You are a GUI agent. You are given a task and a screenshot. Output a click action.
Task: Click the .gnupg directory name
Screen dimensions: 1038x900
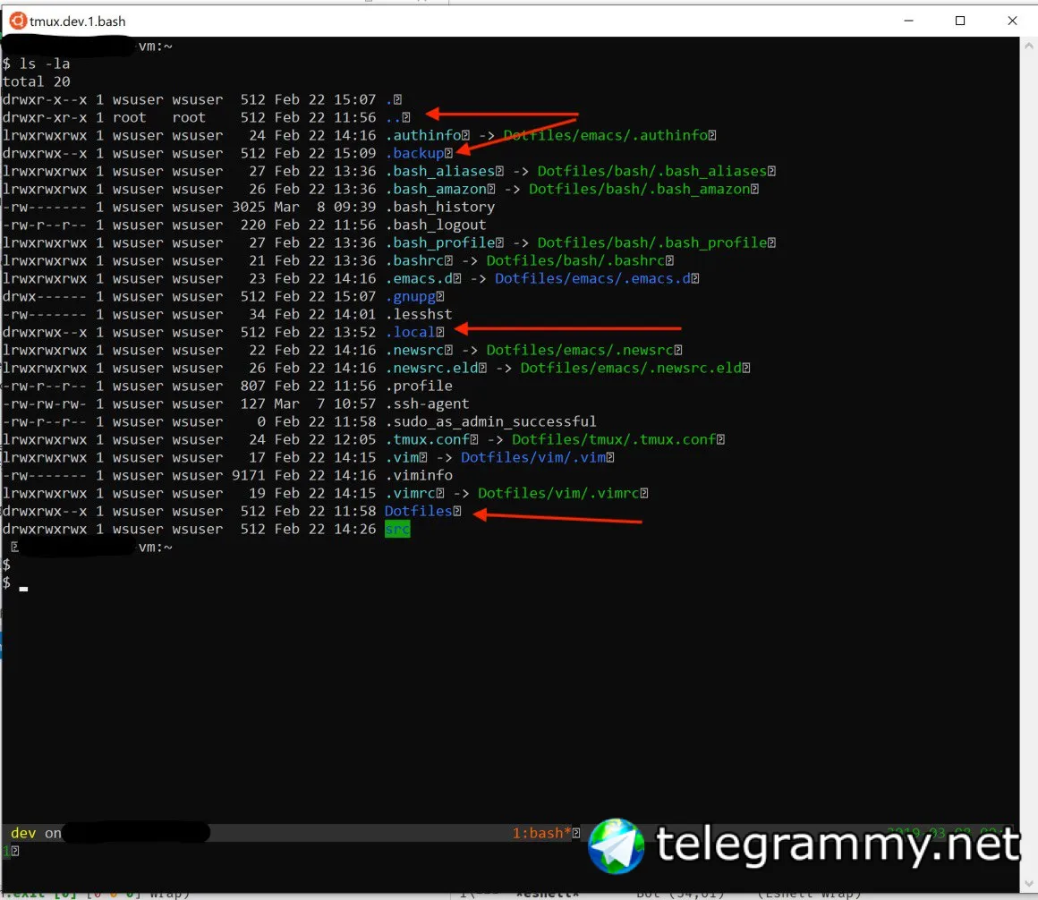pos(411,296)
